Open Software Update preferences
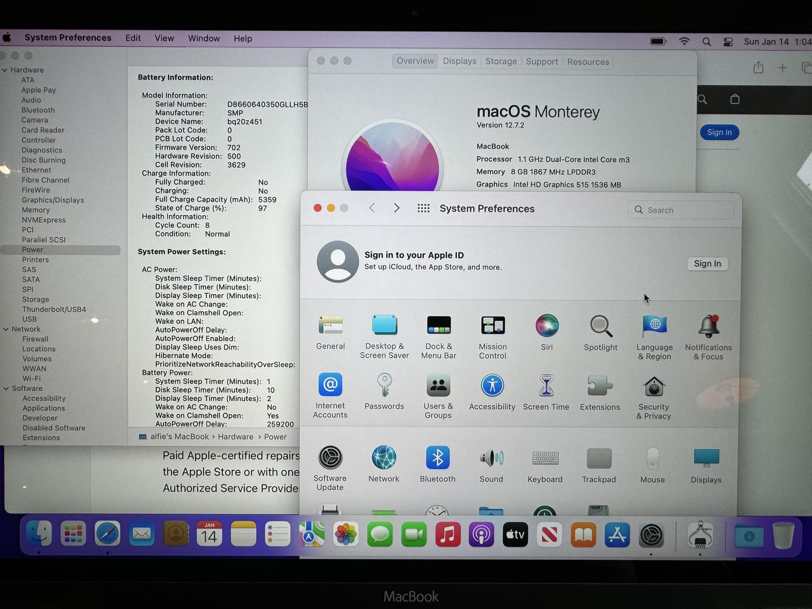 click(330, 468)
